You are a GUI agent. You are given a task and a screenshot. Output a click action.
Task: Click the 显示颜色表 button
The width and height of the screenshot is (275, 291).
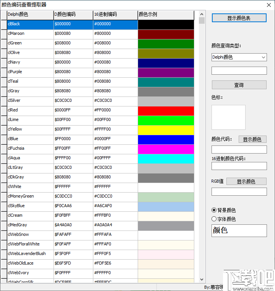coord(239,18)
